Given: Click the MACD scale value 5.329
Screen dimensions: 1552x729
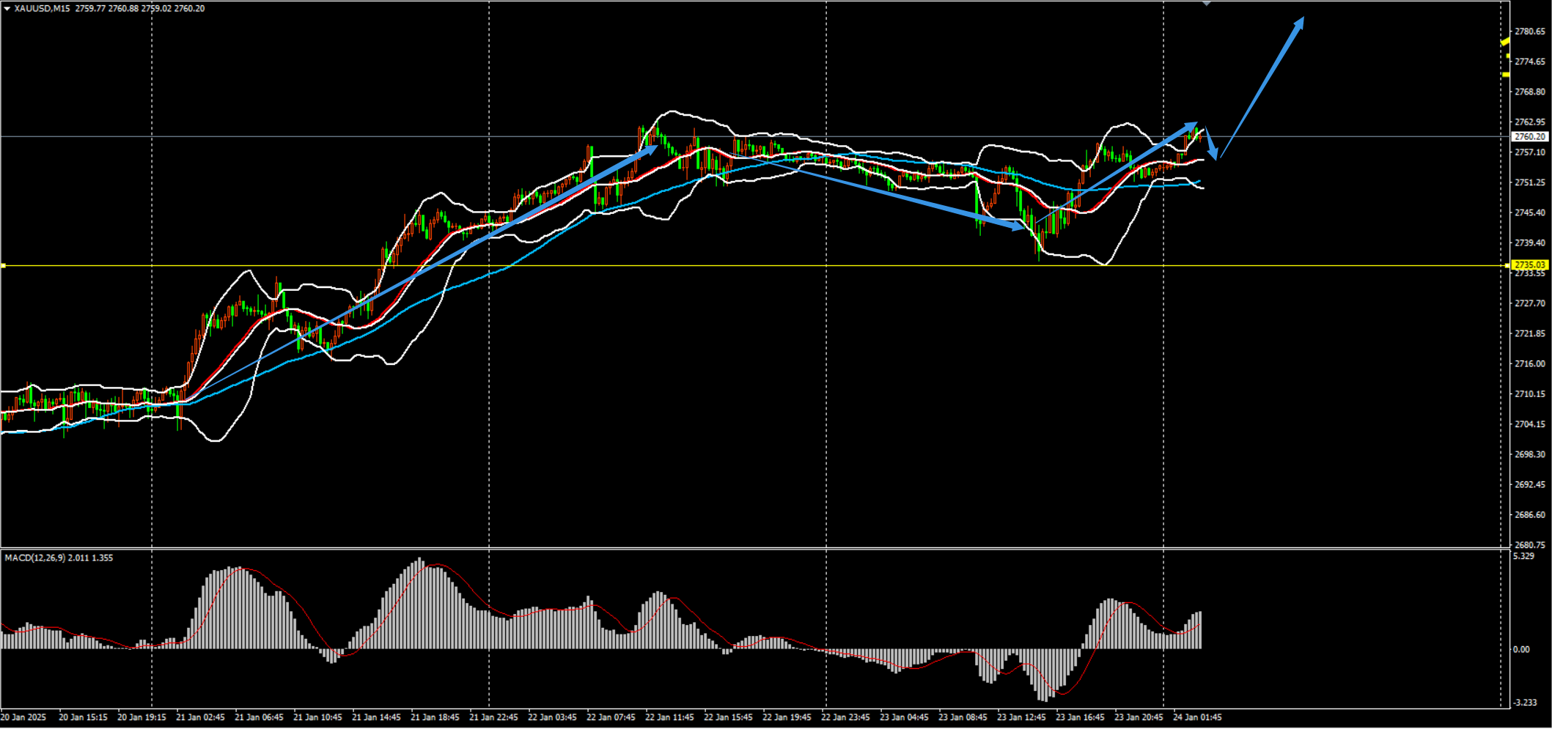Looking at the screenshot, I should click(x=1524, y=556).
